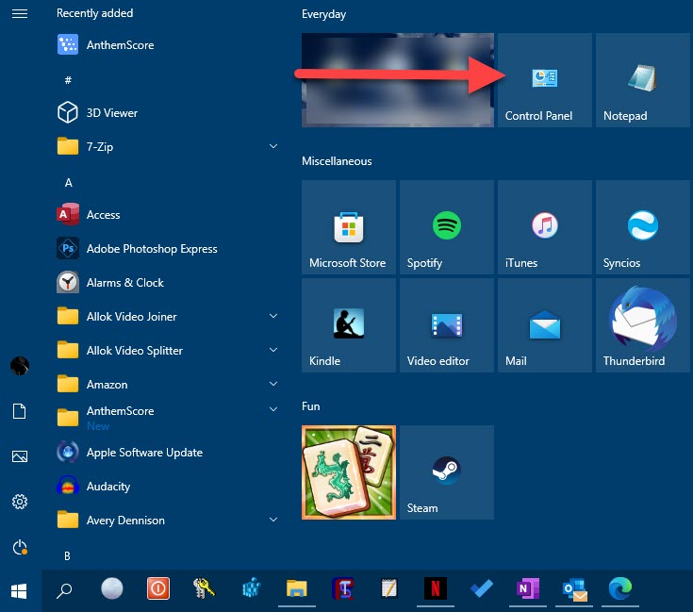Viewport: 693px width, 612px height.
Task: Open the blurred wide tile in Everyday
Action: 398,80
